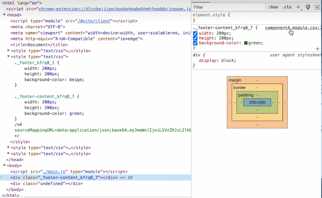The width and height of the screenshot is (322, 198).
Task: Insert a style rule below with the small plus
Action: pyautogui.click(x=317, y=49)
